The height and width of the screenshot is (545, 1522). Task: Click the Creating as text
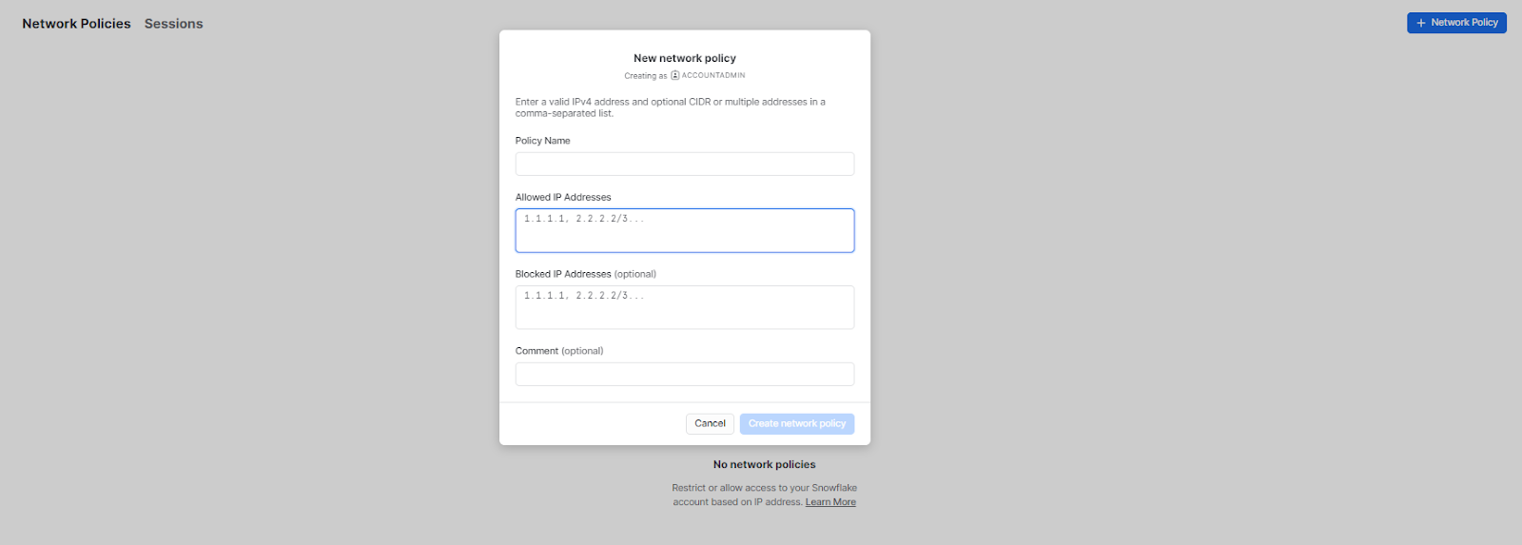tap(646, 76)
